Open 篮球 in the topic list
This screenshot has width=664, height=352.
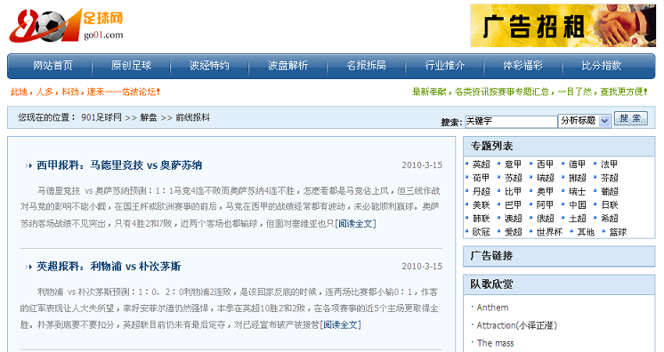tap(618, 232)
